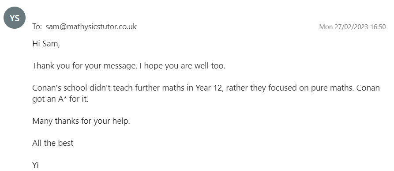
Task: Click the "Many thanks for your help." line
Action: [81, 121]
